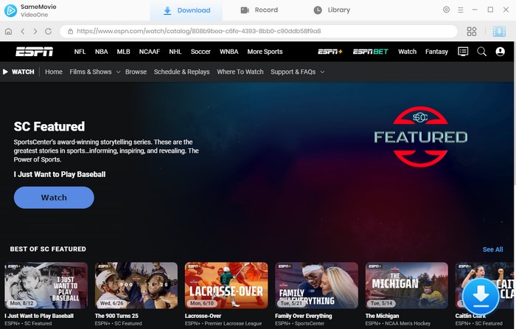The height and width of the screenshot is (329, 516).
Task: Switch to the Download tab
Action: [186, 10]
